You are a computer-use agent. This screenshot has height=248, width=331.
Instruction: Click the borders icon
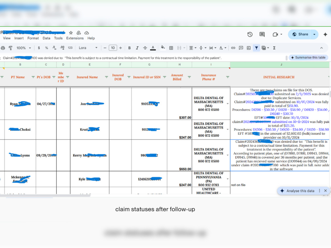(171, 48)
